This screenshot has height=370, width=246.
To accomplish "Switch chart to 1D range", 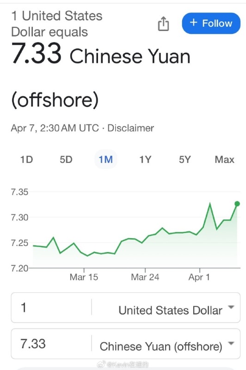I will (26, 160).
